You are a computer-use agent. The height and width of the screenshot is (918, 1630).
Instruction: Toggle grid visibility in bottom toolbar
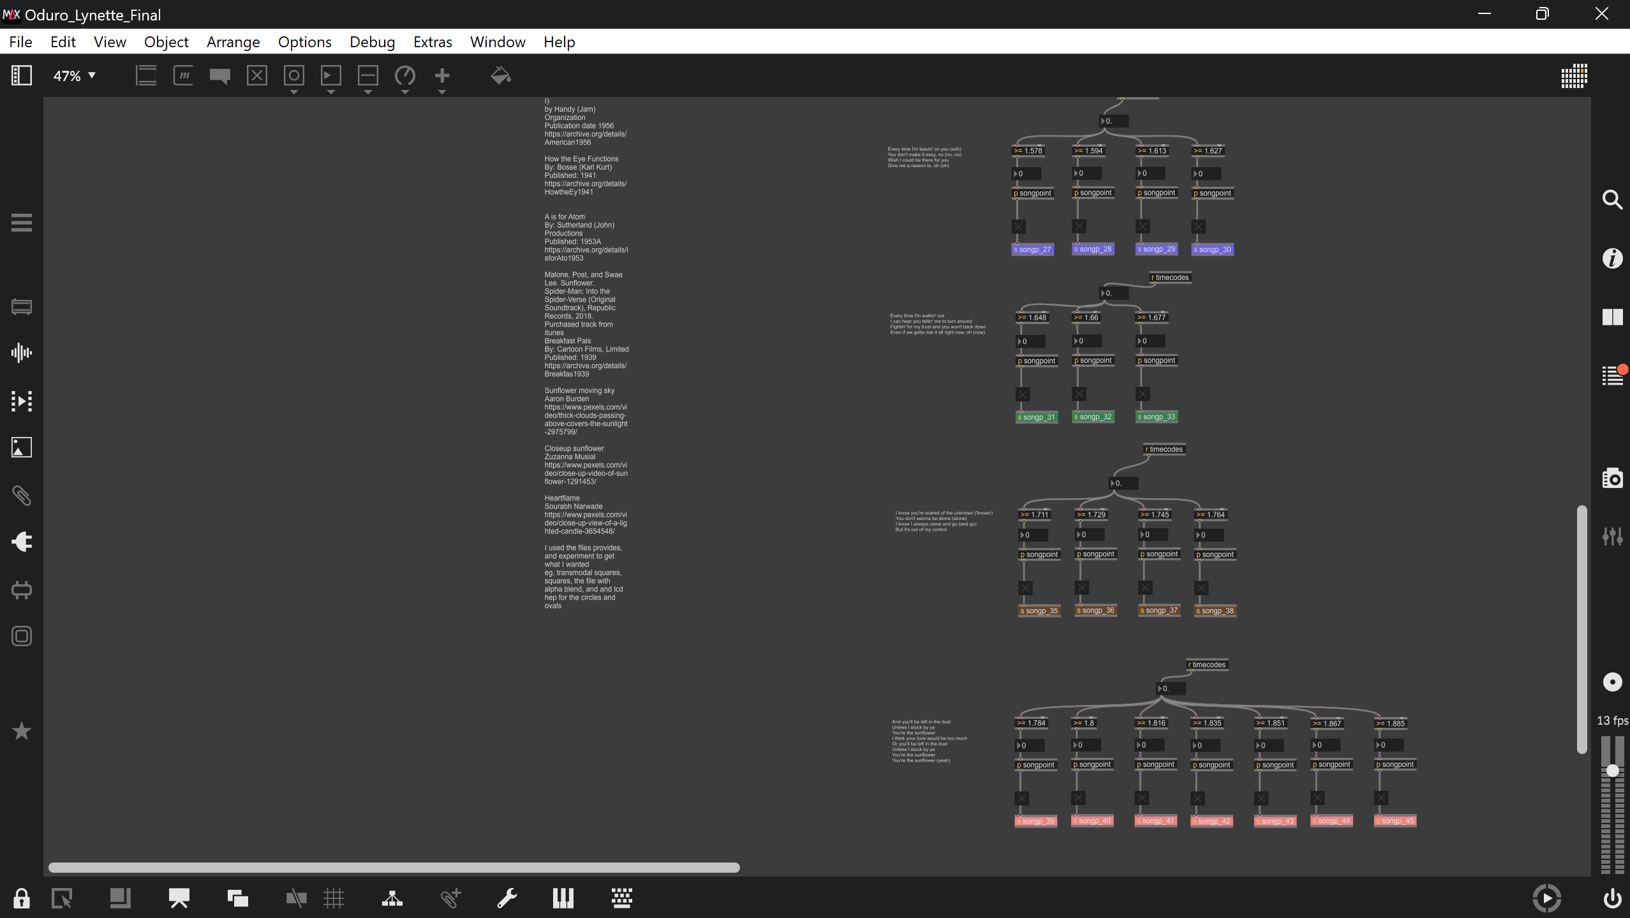click(333, 898)
